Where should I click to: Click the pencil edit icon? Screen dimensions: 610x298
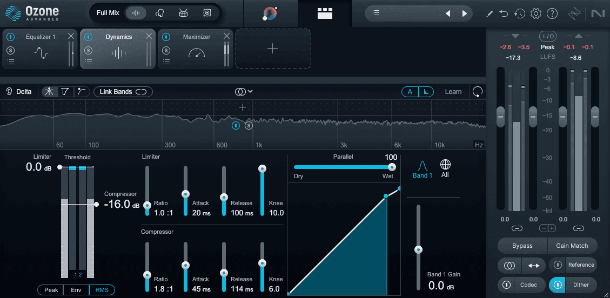[490, 13]
